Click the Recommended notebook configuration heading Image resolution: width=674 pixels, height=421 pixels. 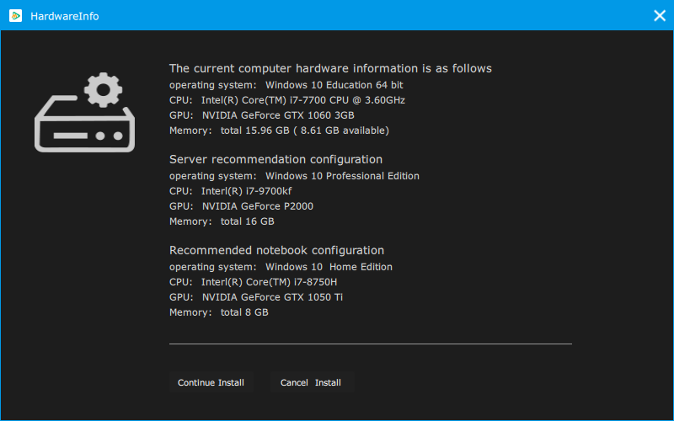tap(276, 250)
